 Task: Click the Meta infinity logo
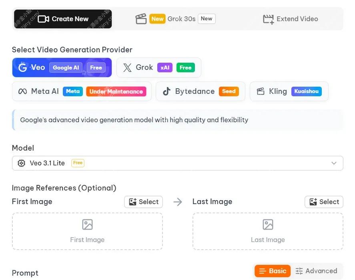(x=22, y=91)
